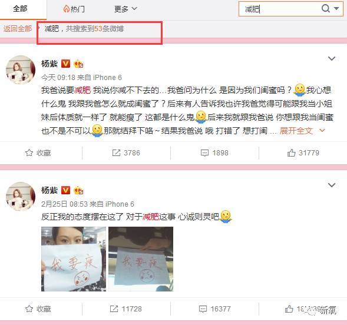Open second photo thumbnail in the post
The image size is (347, 325).
point(141,259)
